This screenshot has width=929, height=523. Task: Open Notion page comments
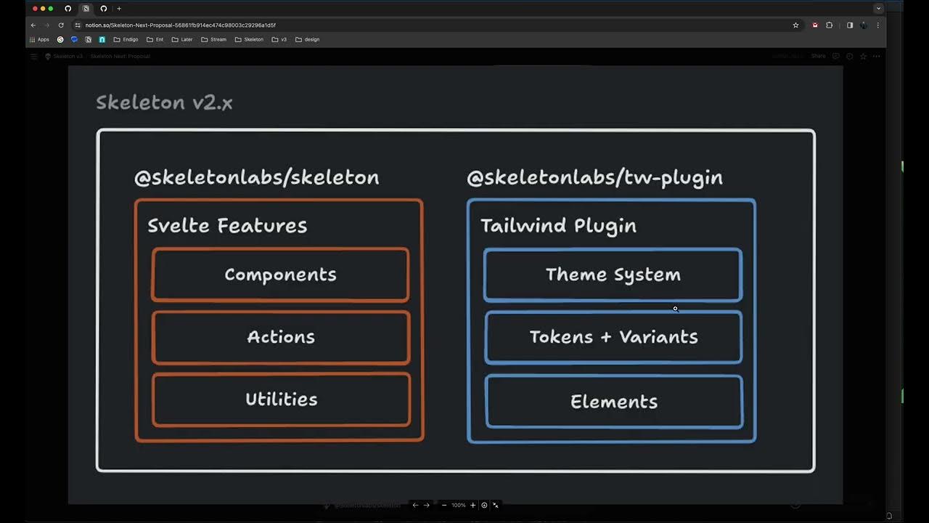pyautogui.click(x=836, y=56)
